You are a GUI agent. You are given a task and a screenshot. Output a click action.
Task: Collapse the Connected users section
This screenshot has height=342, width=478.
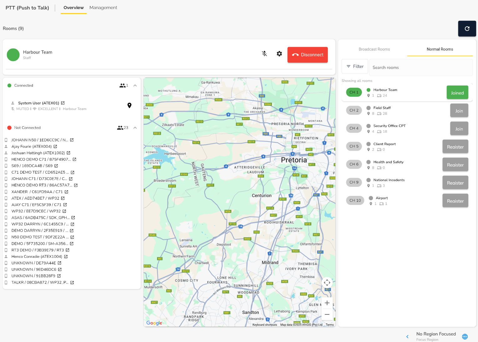point(135,85)
